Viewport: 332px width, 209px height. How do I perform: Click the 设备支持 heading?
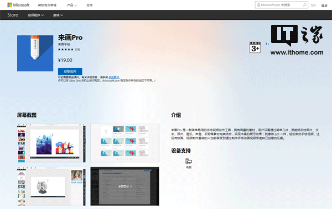click(x=181, y=151)
